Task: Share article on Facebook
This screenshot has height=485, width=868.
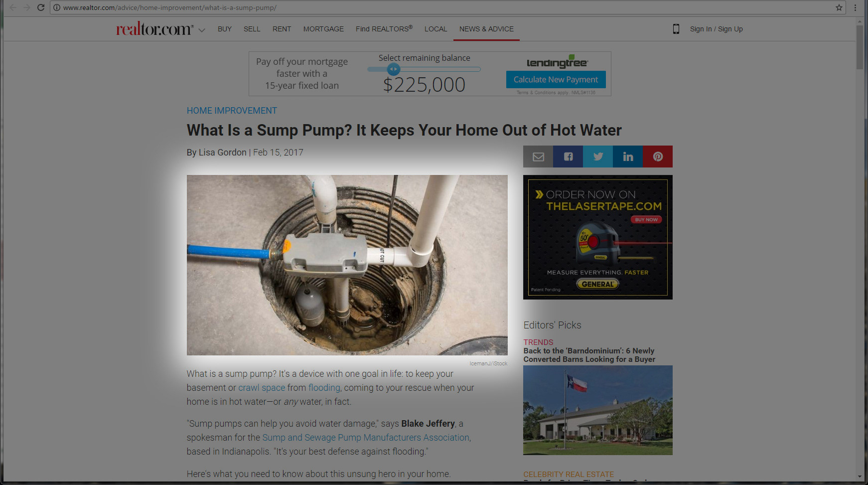Action: (568, 157)
